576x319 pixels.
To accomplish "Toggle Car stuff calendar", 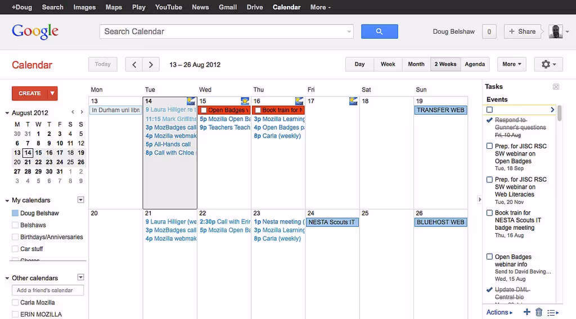I will [15, 249].
